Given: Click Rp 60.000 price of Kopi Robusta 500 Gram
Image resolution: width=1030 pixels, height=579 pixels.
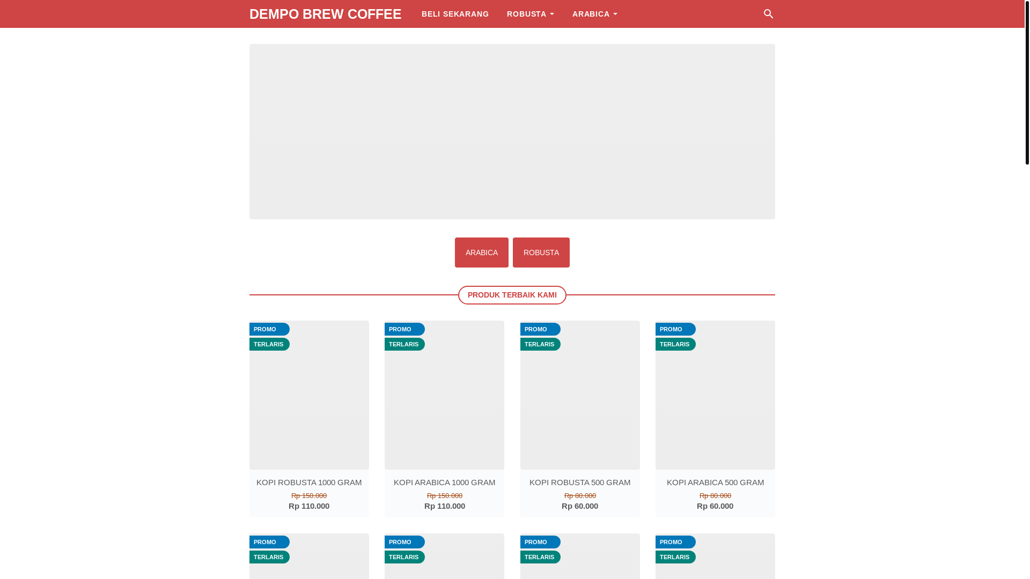Looking at the screenshot, I should coord(580,506).
